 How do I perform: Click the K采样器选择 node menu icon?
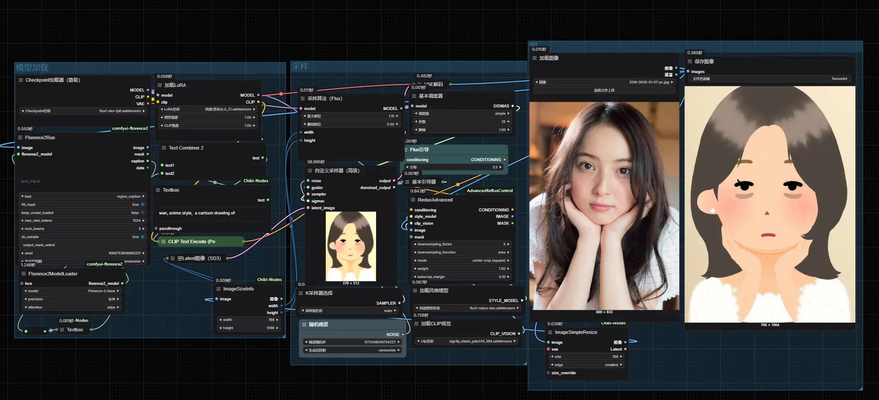click(x=301, y=293)
